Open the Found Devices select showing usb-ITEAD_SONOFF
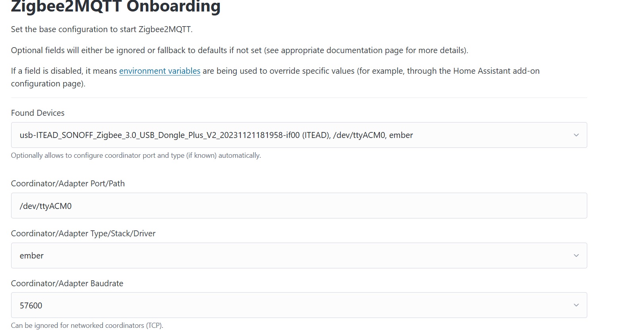 tap(299, 135)
